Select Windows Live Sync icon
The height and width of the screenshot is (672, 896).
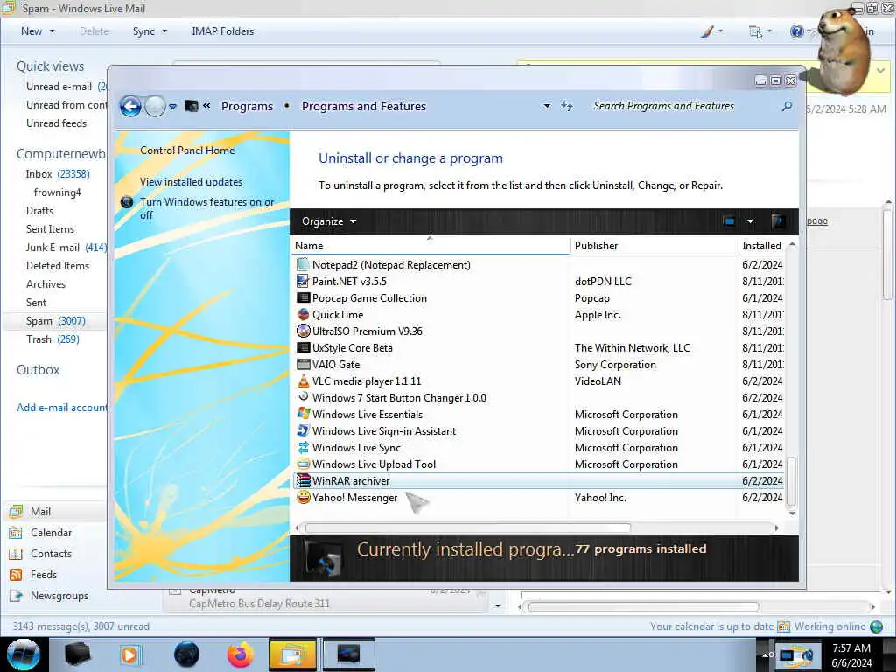[303, 447]
